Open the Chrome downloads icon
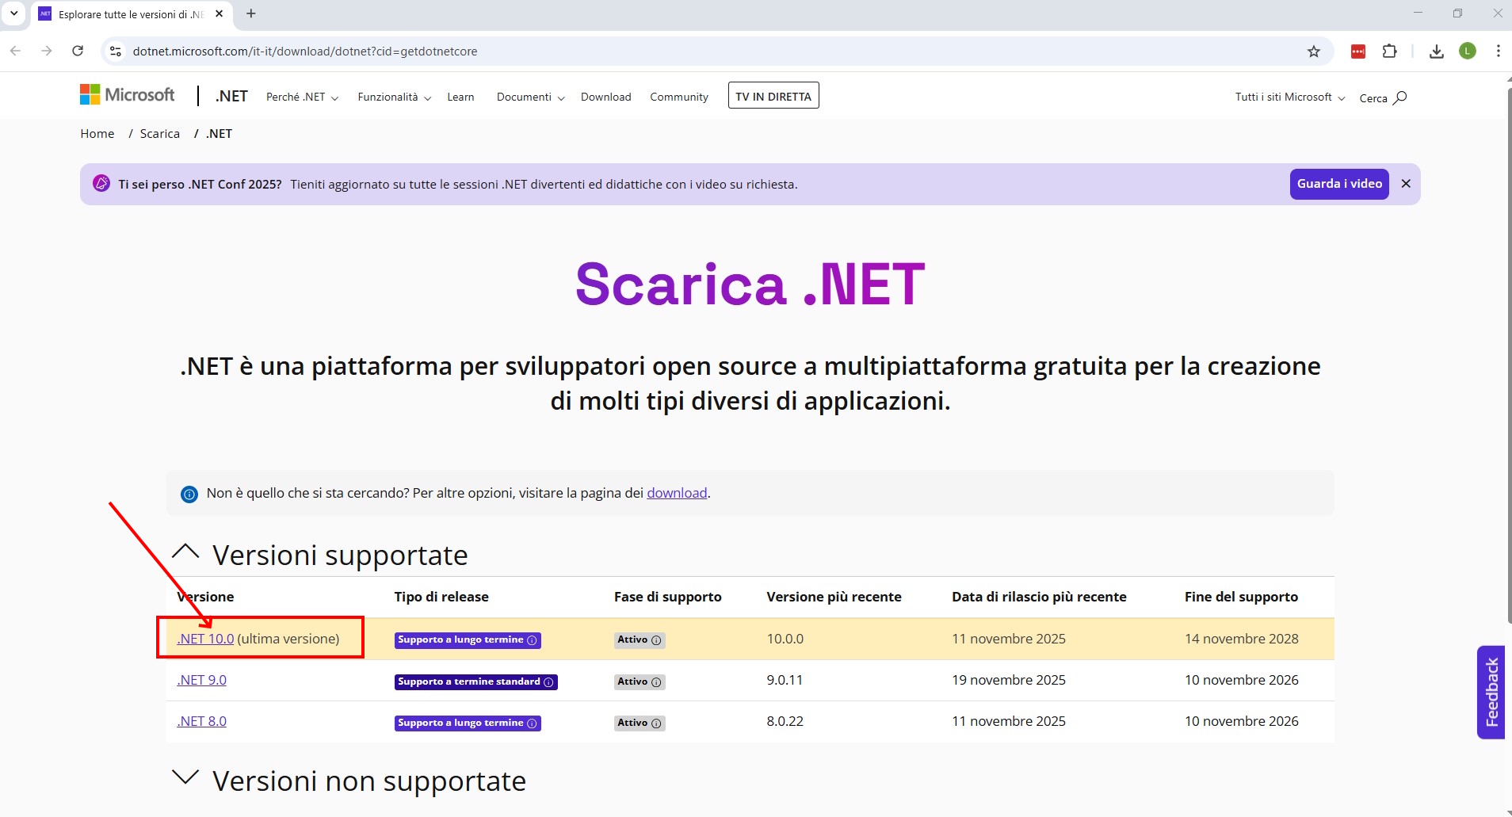Screen dimensions: 1512x817 [x=1436, y=52]
